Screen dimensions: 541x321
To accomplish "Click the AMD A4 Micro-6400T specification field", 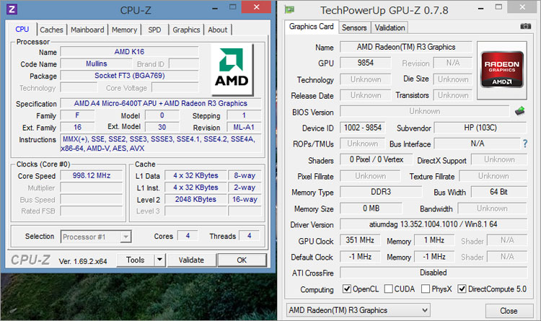I will [160, 103].
